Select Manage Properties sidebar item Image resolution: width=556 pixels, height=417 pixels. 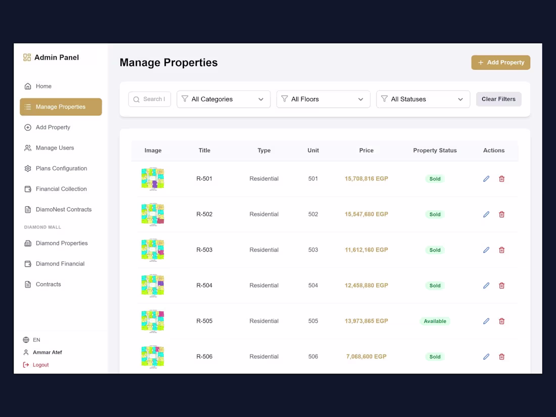pyautogui.click(x=61, y=107)
